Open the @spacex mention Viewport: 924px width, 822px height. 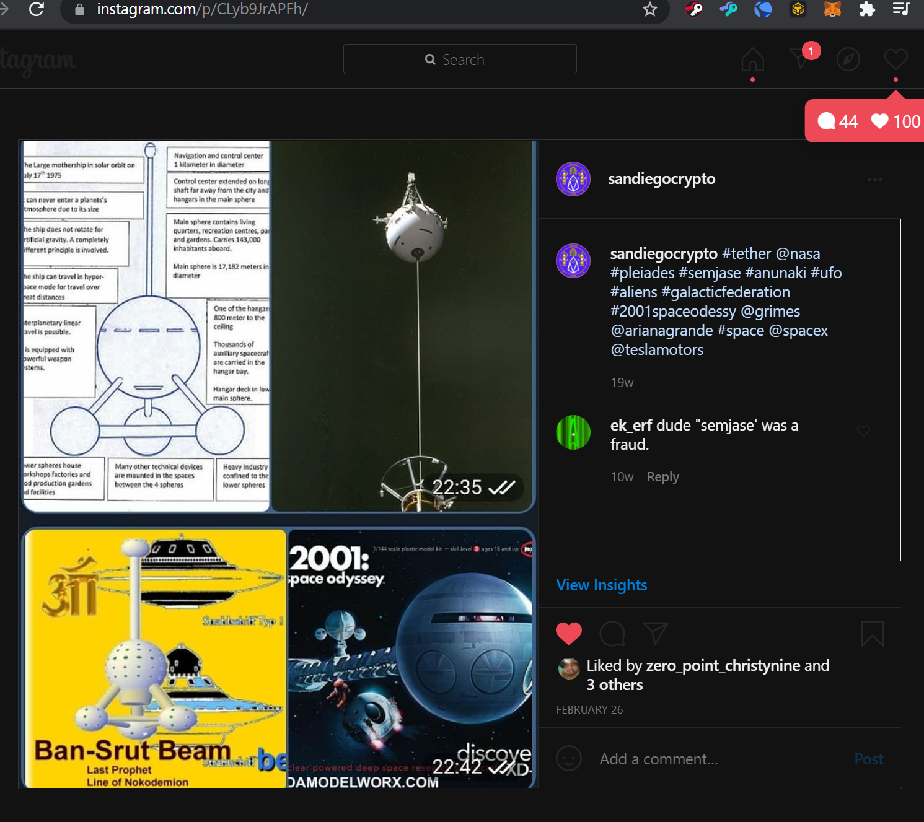point(799,331)
